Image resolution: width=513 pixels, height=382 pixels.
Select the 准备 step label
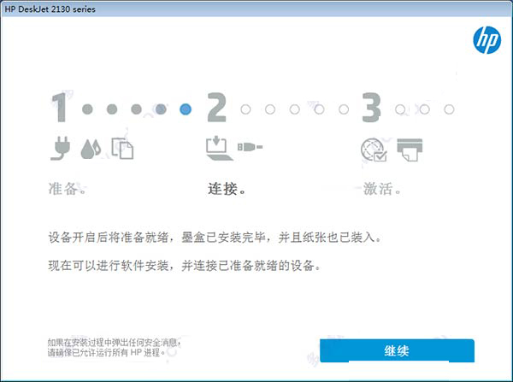point(67,189)
